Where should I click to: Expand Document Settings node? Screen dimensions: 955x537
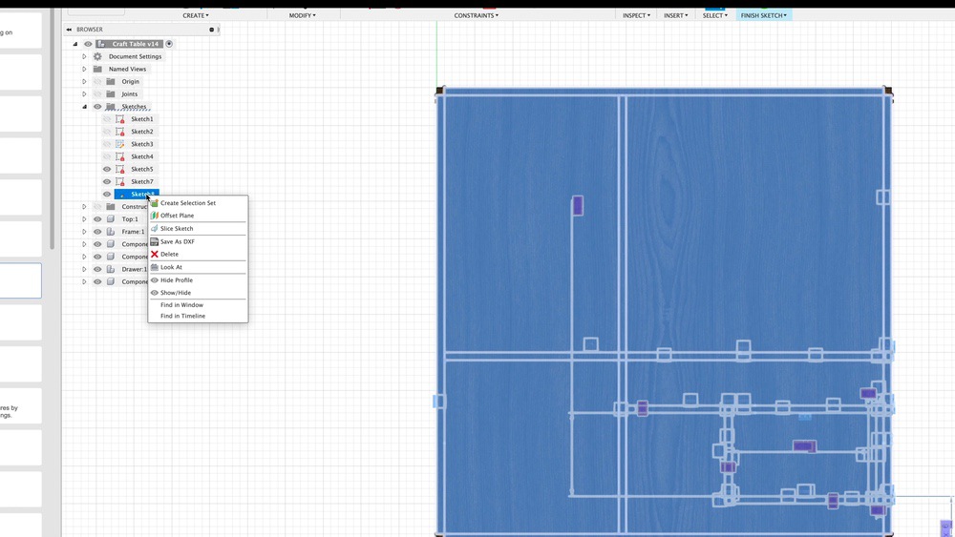[84, 56]
